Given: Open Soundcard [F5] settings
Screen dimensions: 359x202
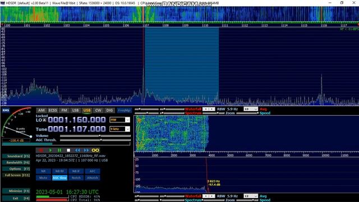Looking at the screenshot, I should point(16,156).
